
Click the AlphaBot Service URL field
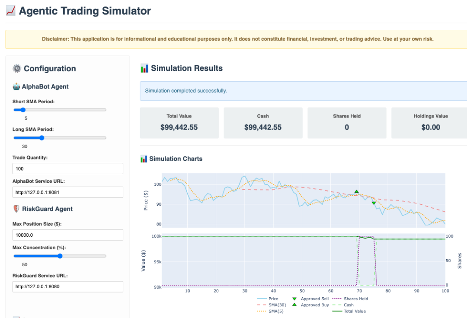pyautogui.click(x=67, y=192)
